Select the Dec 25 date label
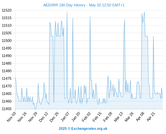Screen dimensions: 166x134 (54, 117)
